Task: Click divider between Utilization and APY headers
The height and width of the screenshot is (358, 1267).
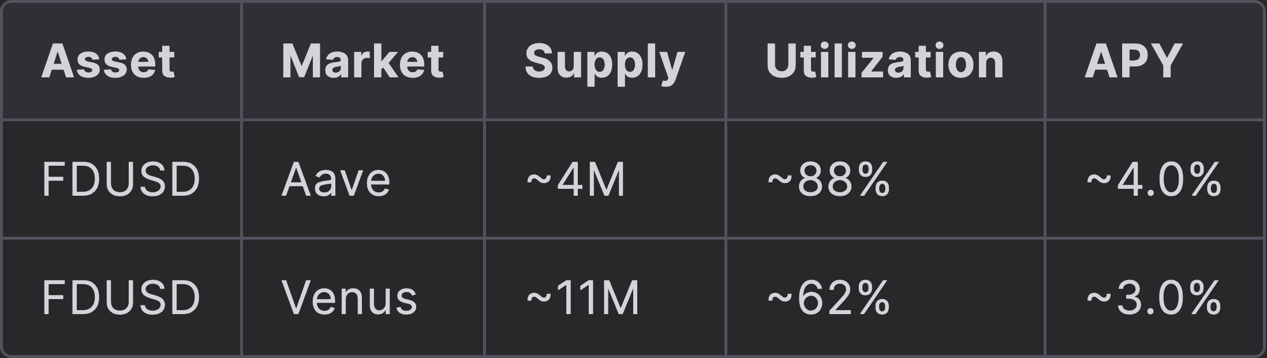Action: click(x=1045, y=61)
